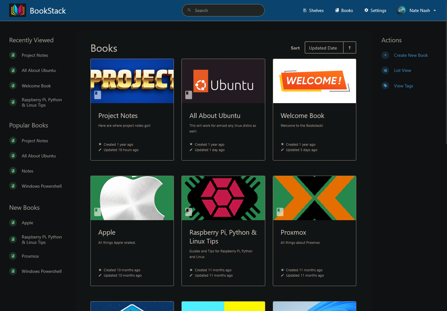Click book icon beside Notes in Popular Books
447x311 pixels.
pos(13,171)
